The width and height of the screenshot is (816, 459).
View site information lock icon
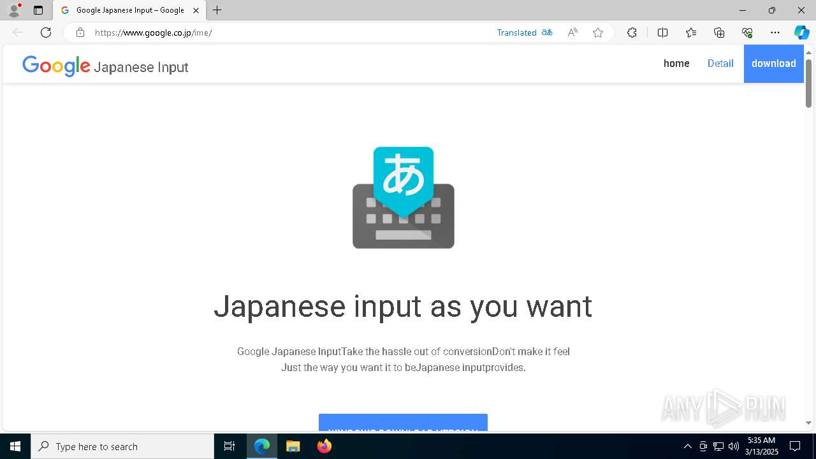tap(80, 33)
